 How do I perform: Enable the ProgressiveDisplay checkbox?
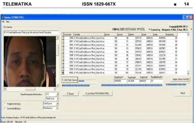coord(5,104)
